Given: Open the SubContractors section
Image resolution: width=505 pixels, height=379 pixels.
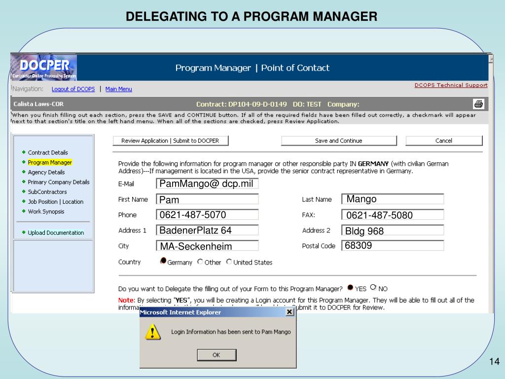Looking at the screenshot, I should tap(47, 192).
